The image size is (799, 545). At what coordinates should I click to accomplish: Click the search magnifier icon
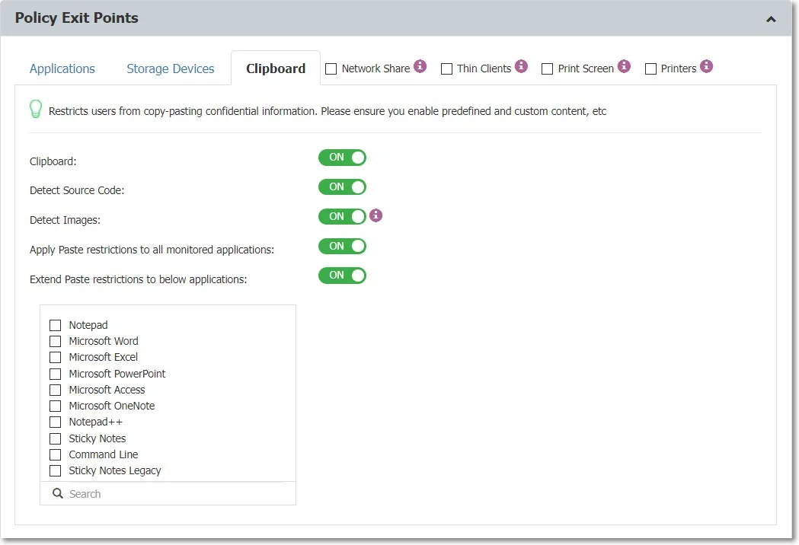coord(58,493)
